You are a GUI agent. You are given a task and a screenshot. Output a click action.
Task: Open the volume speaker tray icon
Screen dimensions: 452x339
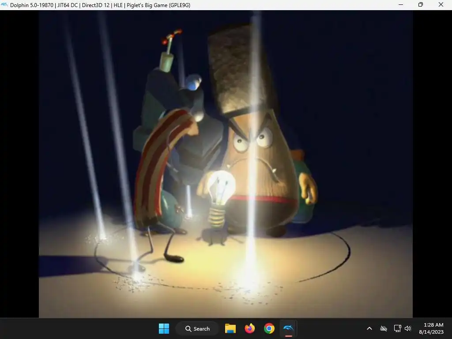407,328
